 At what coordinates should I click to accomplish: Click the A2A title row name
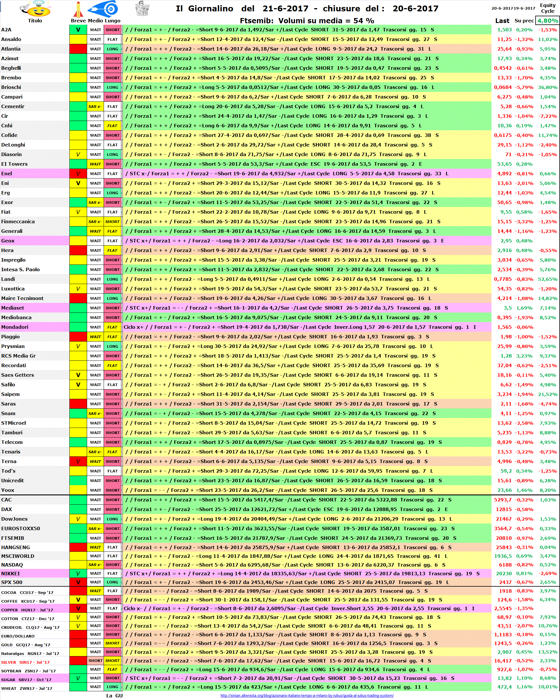(x=6, y=30)
